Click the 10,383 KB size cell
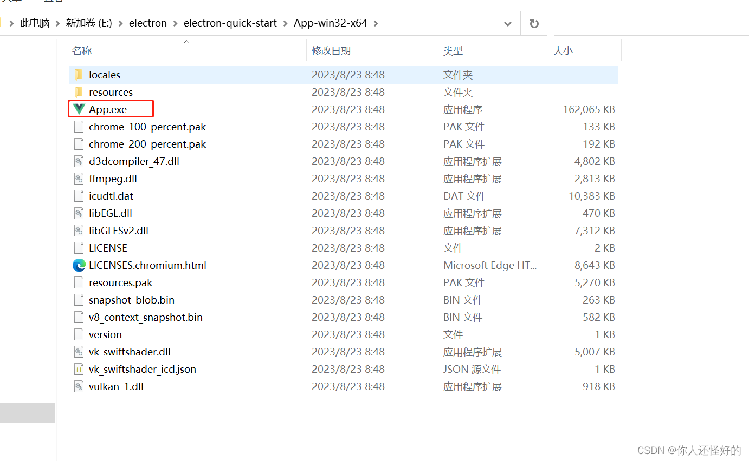 point(592,196)
